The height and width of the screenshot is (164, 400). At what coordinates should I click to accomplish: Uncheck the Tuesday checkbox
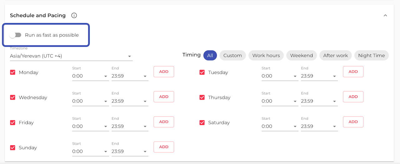coord(202,72)
